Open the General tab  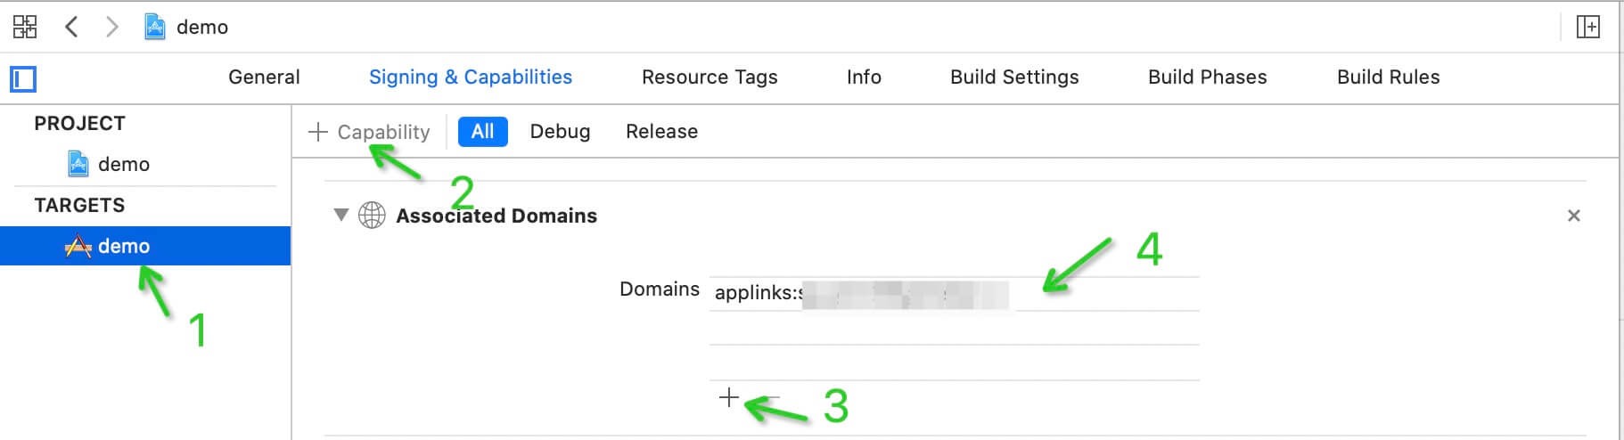[264, 77]
